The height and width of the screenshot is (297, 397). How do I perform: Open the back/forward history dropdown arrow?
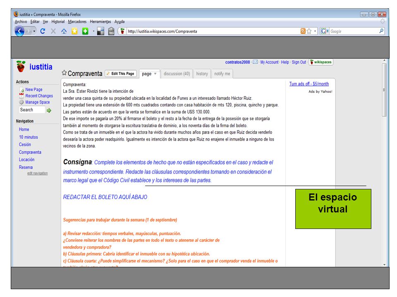(x=34, y=31)
